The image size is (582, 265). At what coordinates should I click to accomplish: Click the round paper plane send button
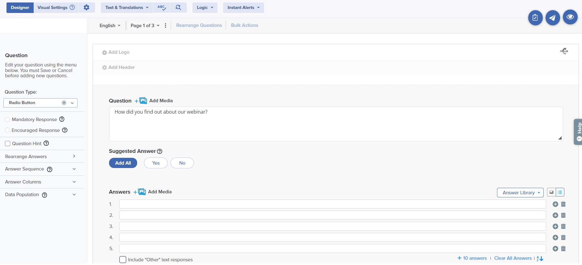552,18
